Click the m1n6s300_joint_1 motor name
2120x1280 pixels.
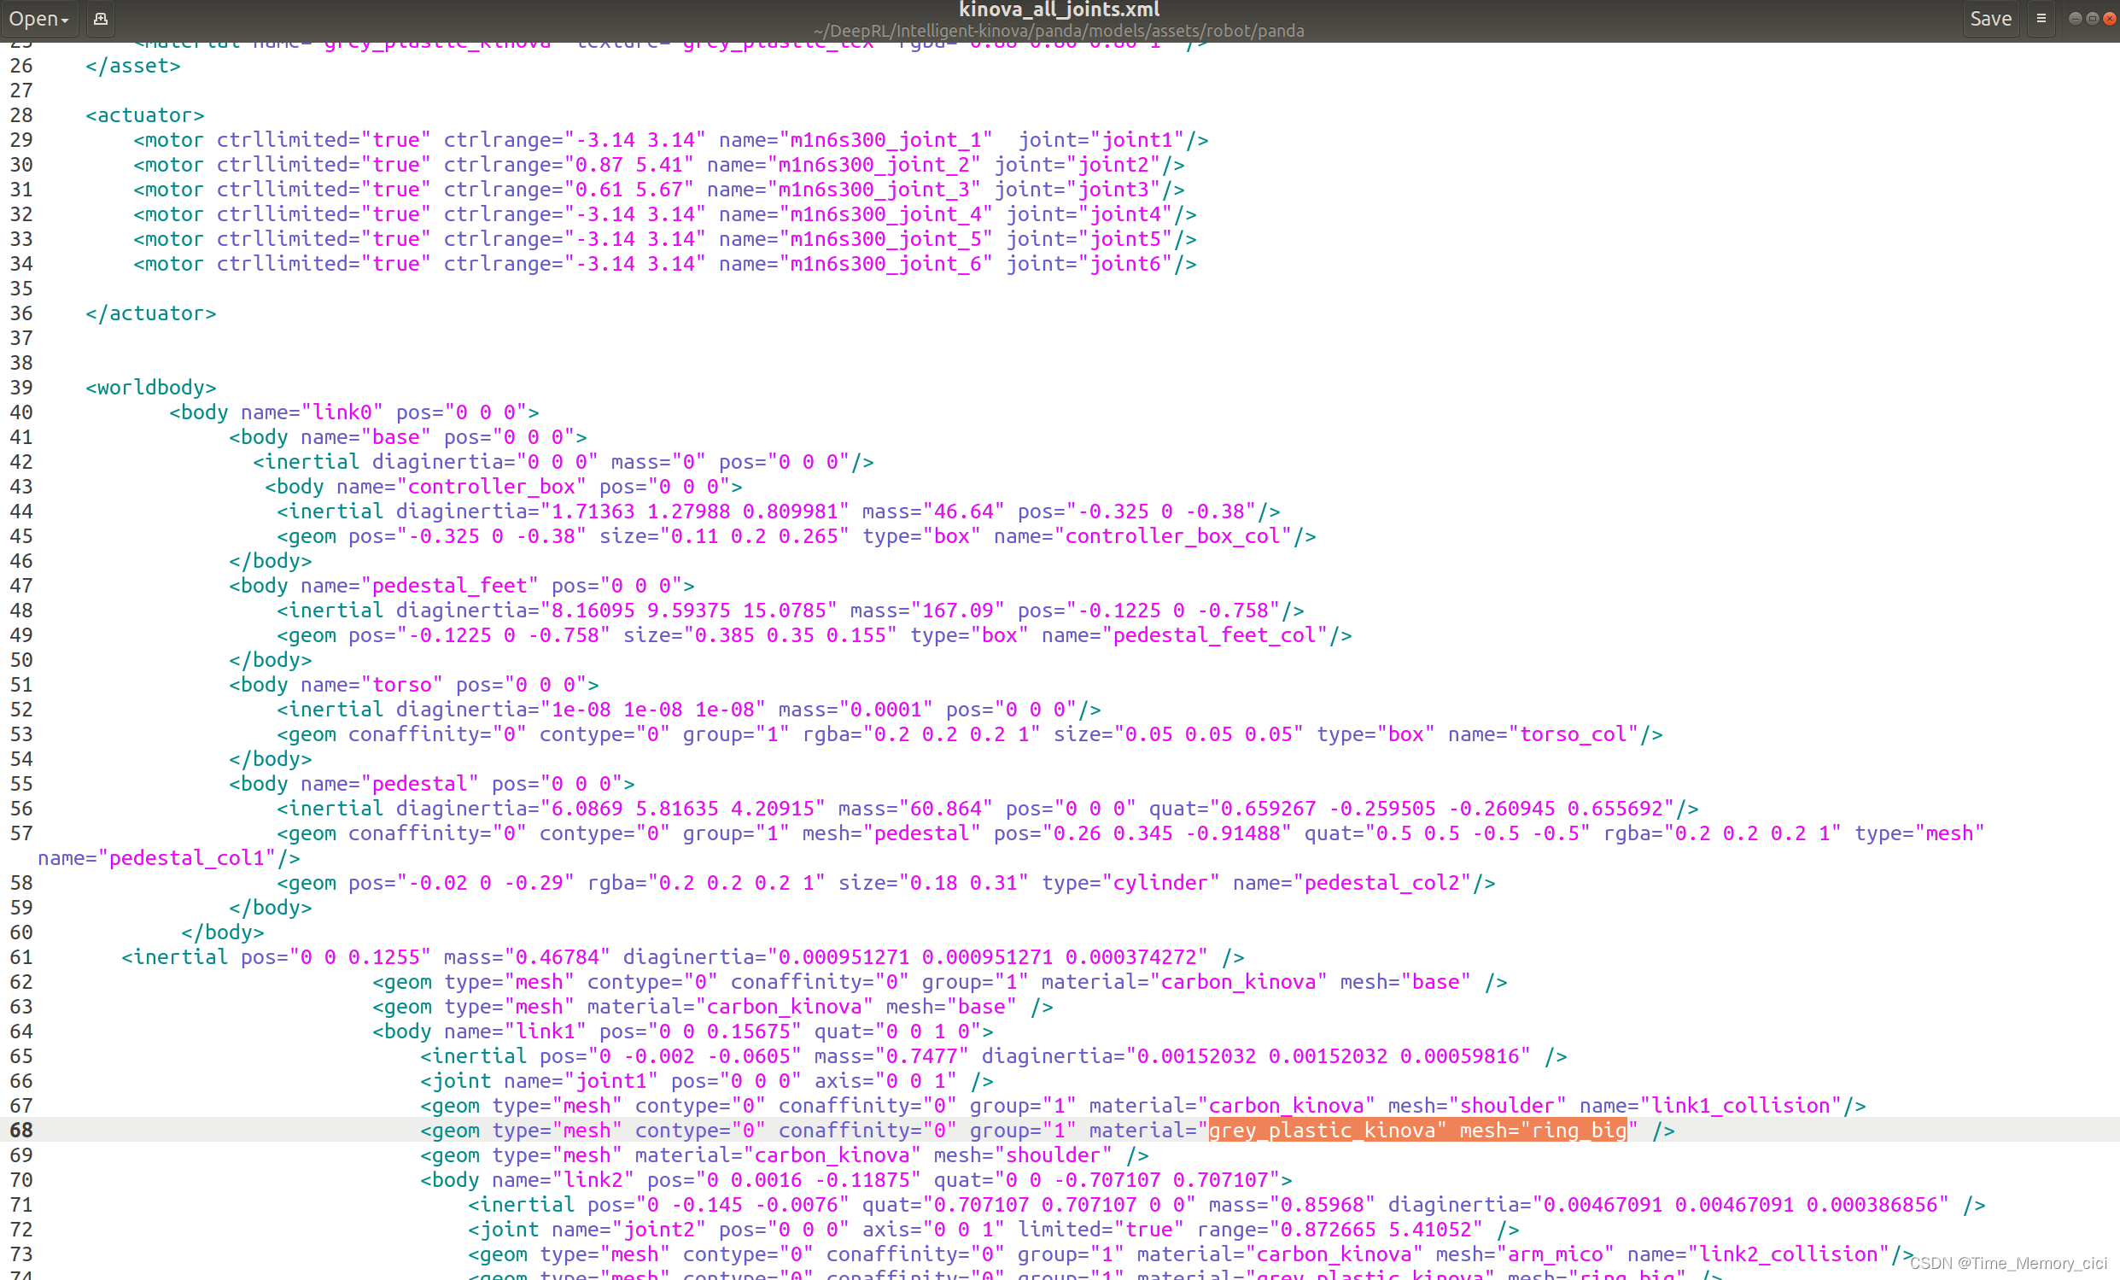[x=885, y=140]
